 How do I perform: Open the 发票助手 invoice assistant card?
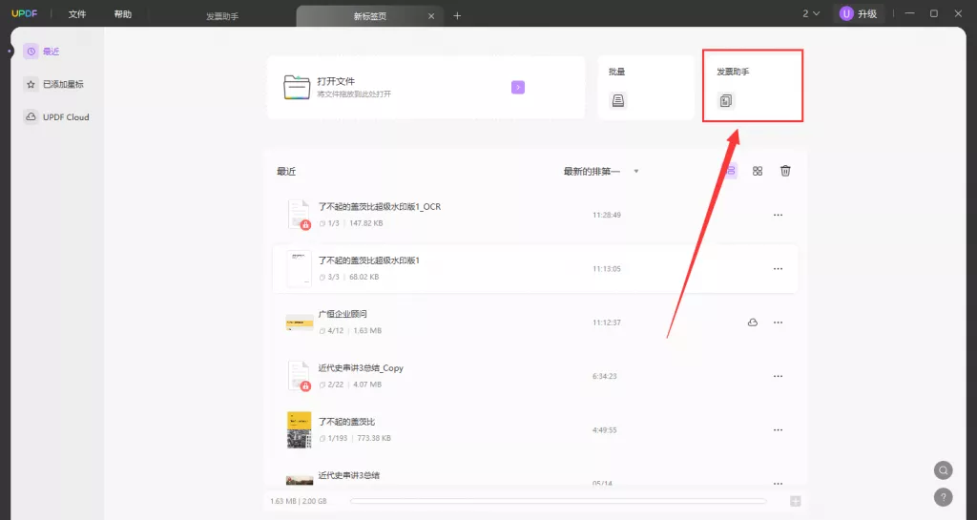tap(753, 86)
